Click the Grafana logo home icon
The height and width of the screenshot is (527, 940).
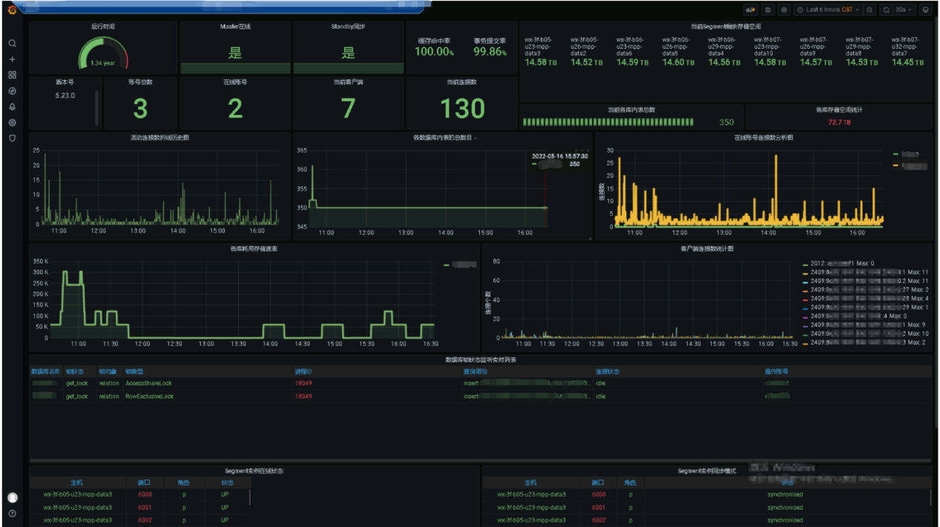click(x=12, y=10)
